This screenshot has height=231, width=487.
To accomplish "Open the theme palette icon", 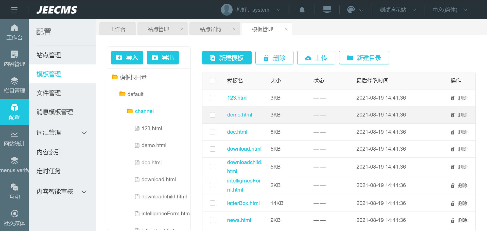I will coord(351,10).
